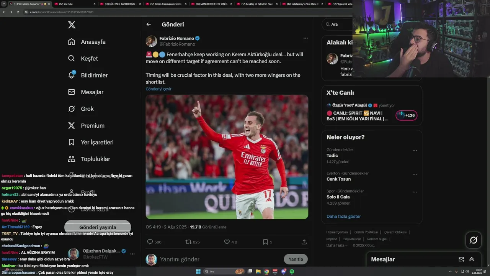Open the options dots next to Cenk Tosun trend
Screen dimensions: 490x276
tap(415, 174)
